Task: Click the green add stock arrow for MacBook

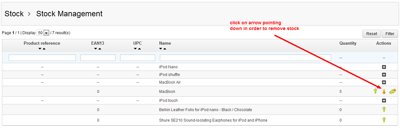Action: [375, 91]
